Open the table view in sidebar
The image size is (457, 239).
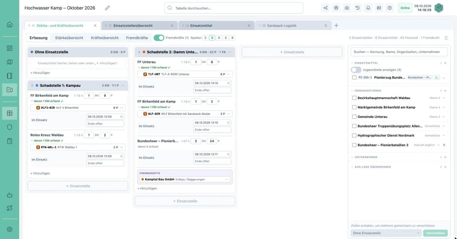[10, 113]
